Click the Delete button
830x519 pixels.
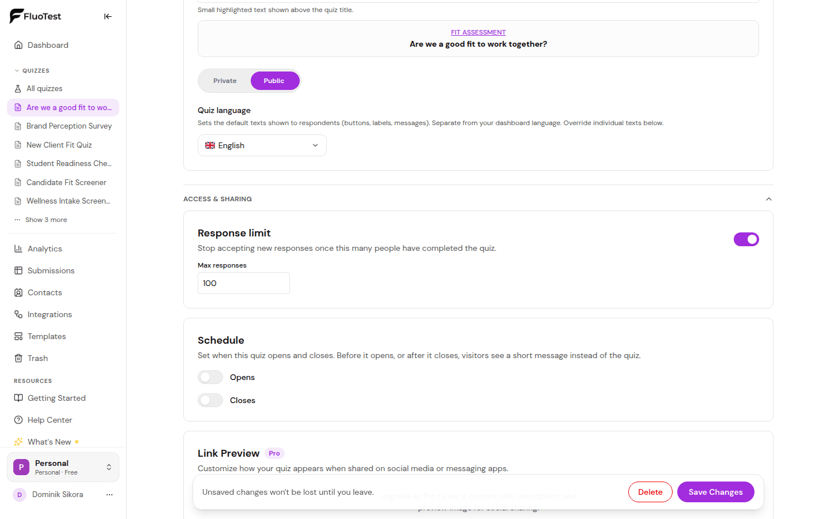pos(650,492)
